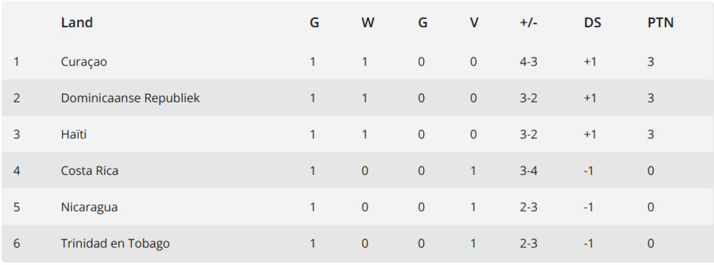Open the Nicaragua team entry

89,207
